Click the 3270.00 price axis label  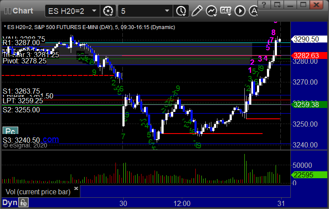click(x=305, y=82)
